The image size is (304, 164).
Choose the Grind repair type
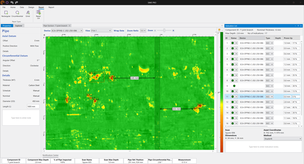pyautogui.click(x=28, y=14)
